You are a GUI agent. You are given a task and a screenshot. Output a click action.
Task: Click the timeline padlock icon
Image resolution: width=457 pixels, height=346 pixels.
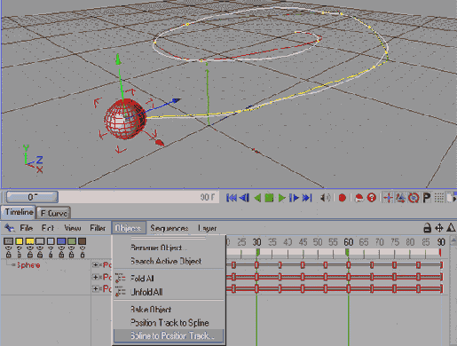(x=427, y=228)
